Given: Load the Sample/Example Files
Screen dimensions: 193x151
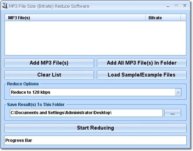Looking at the screenshot, I should coord(142,75).
